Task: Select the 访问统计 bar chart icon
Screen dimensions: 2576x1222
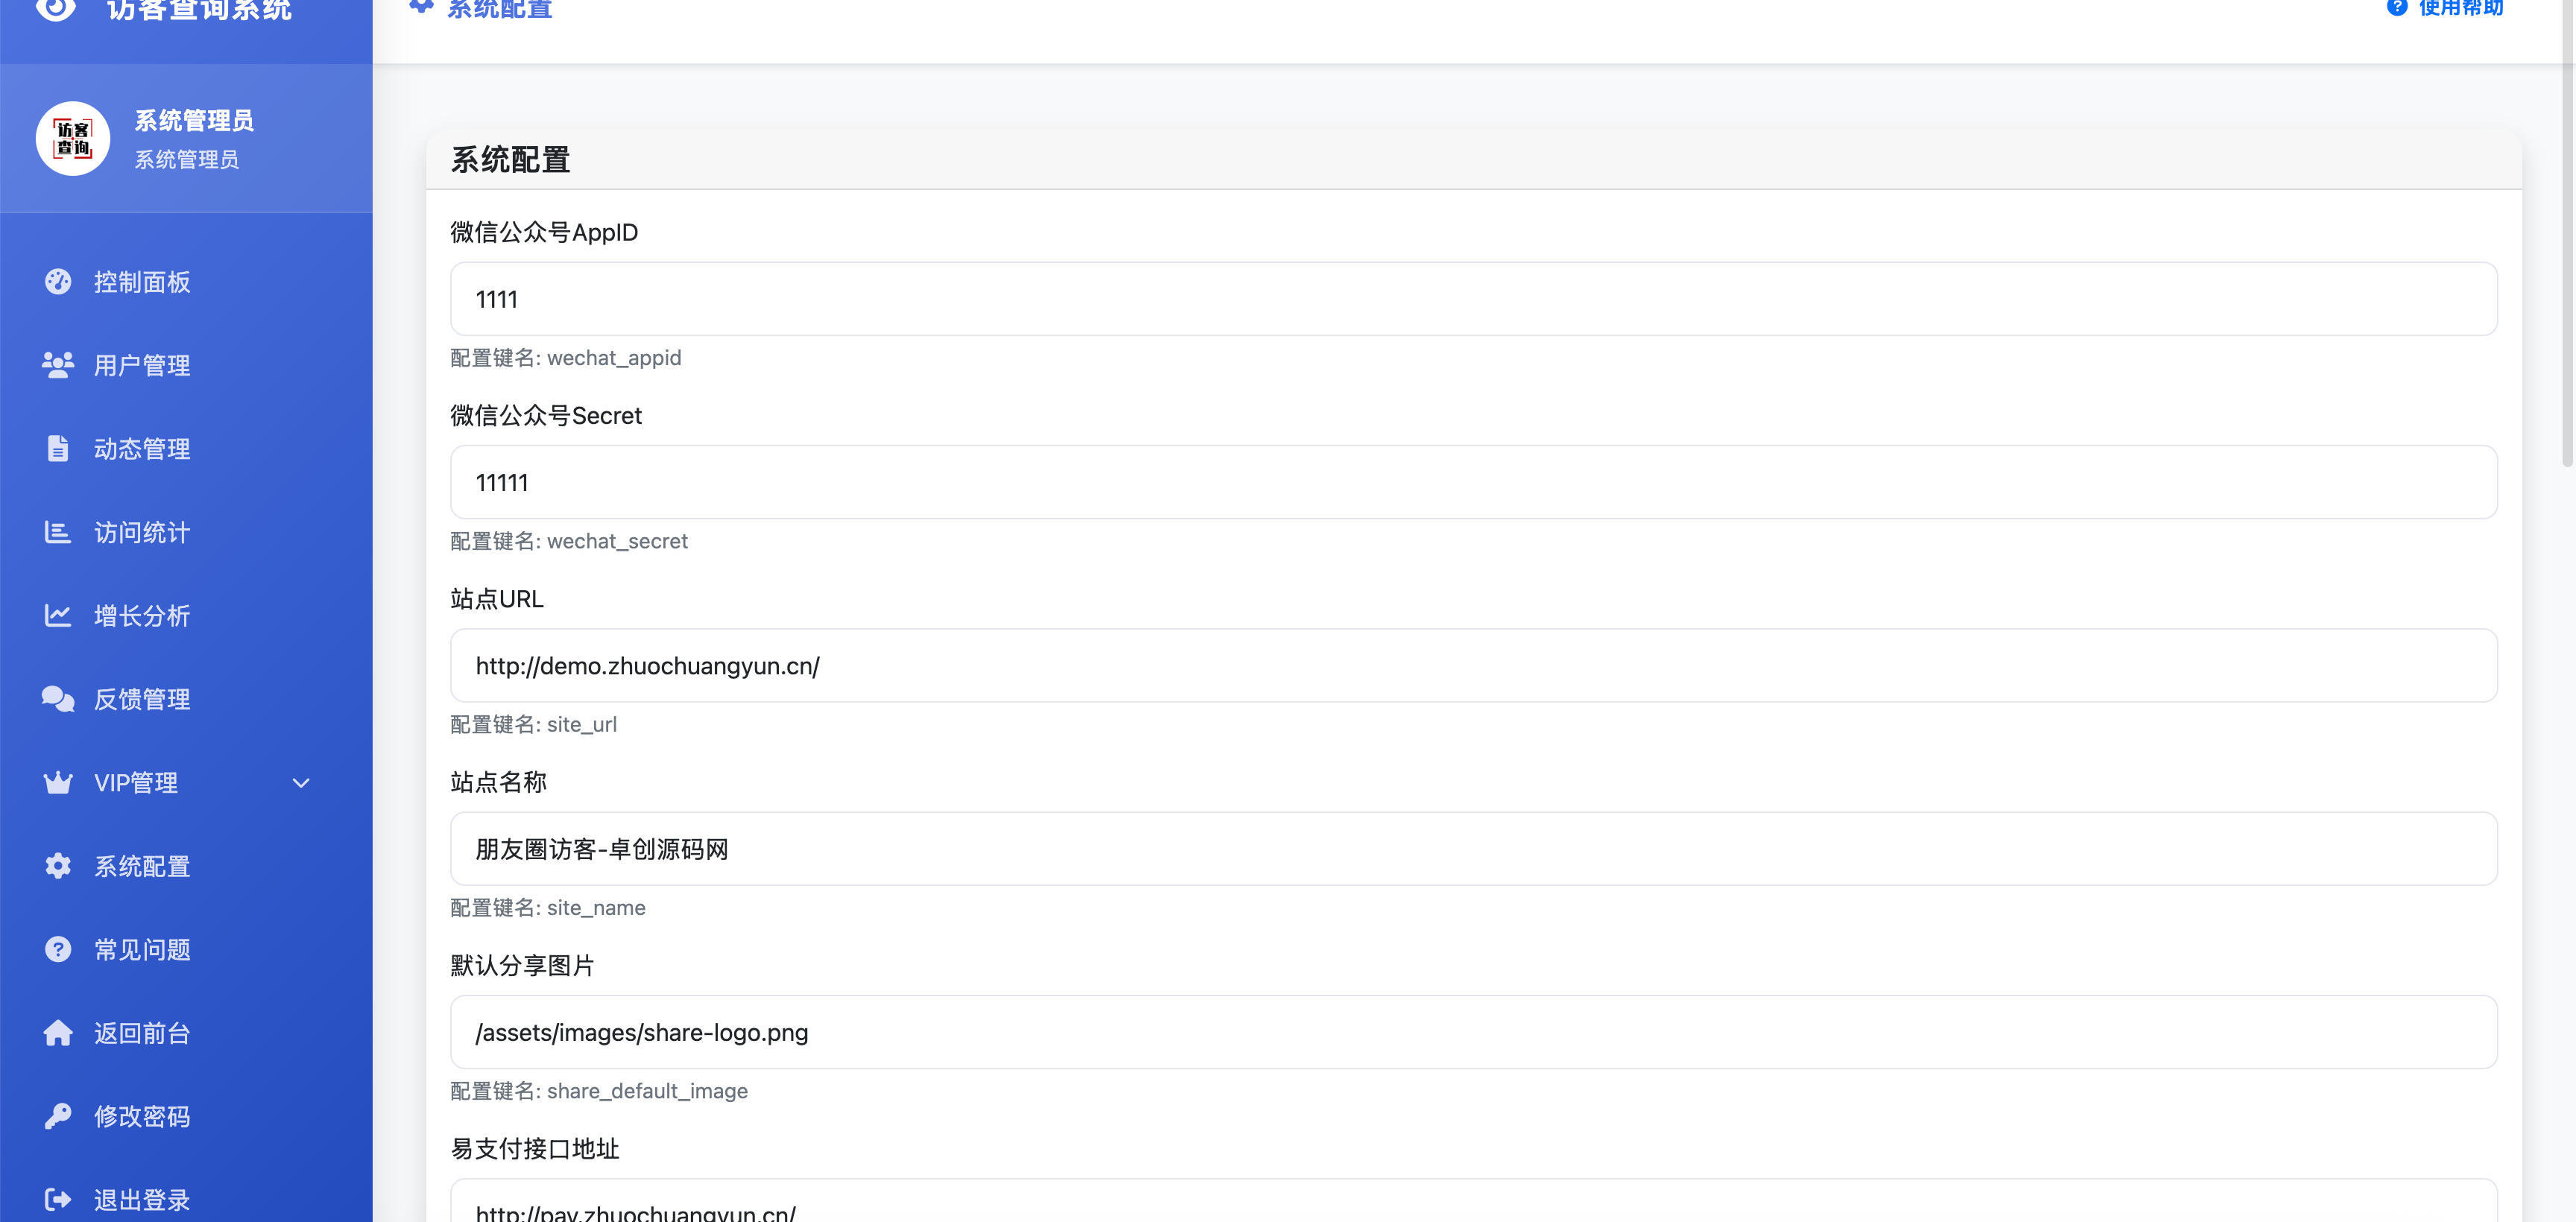Action: (58, 532)
